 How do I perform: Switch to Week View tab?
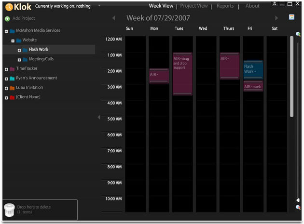click(x=161, y=6)
